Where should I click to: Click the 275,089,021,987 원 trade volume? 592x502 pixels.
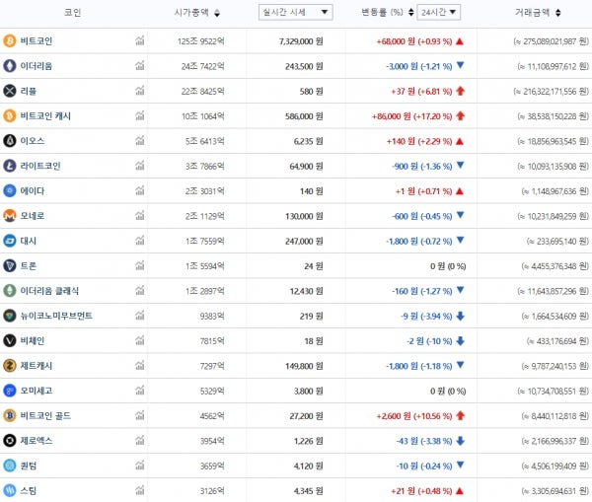551,41
